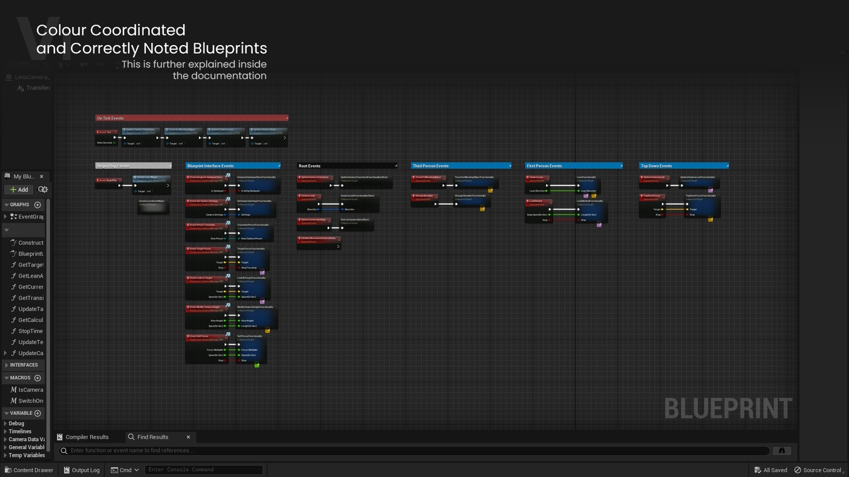Click the find references search field
The image size is (849, 477).
pyautogui.click(x=414, y=450)
